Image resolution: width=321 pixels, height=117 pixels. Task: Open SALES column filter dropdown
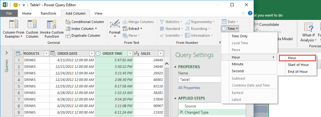pyautogui.click(x=161, y=54)
